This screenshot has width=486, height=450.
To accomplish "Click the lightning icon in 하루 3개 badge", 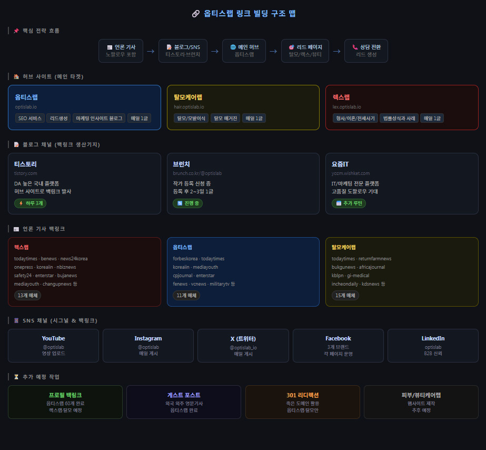I will (21, 203).
